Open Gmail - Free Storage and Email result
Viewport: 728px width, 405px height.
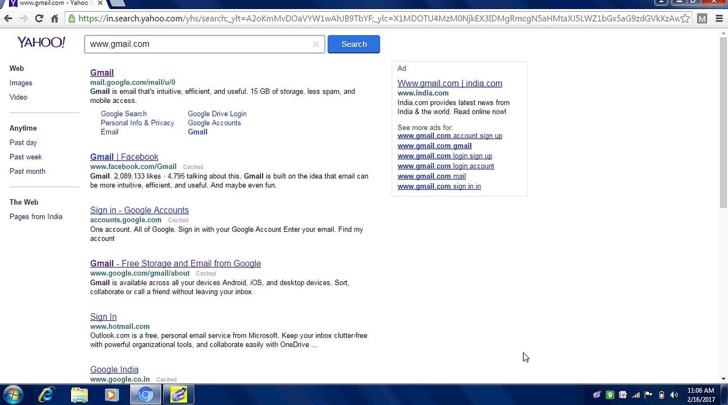click(x=175, y=263)
